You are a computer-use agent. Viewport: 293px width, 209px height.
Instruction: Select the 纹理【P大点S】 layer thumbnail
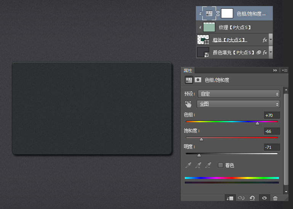209,27
